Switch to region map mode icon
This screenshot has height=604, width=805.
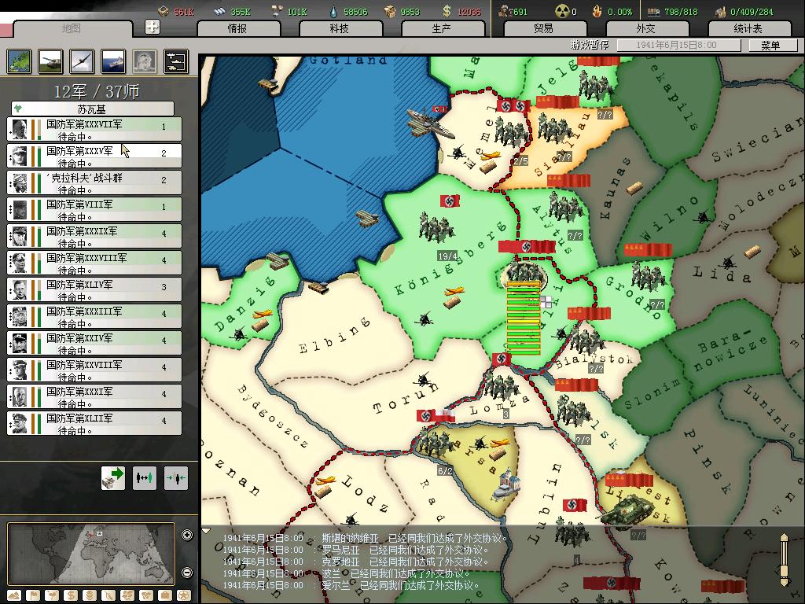127,596
